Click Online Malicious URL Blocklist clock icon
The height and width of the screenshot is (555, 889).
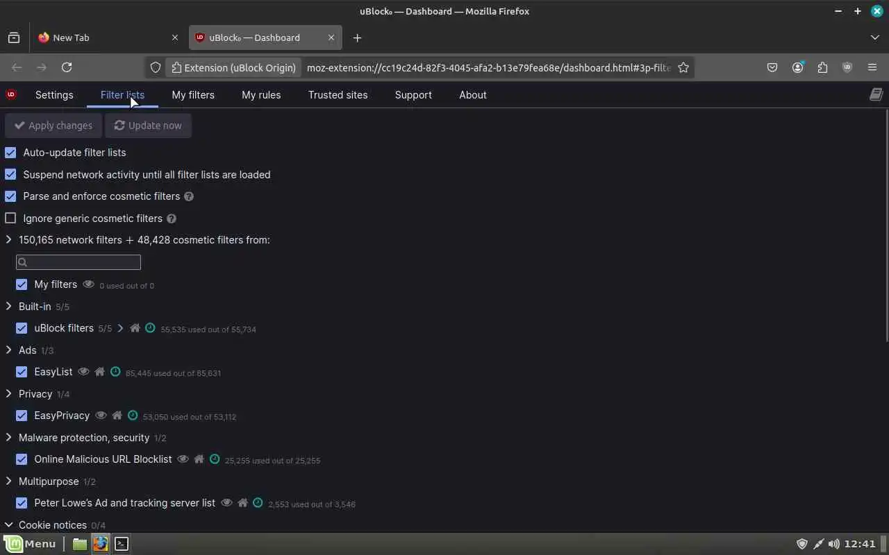click(215, 459)
